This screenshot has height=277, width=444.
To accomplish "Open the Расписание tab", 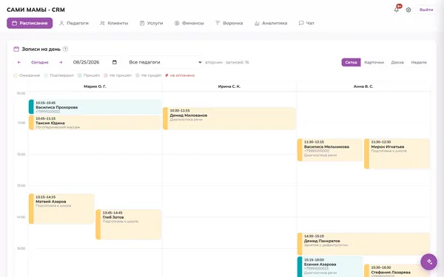I will (x=30, y=23).
